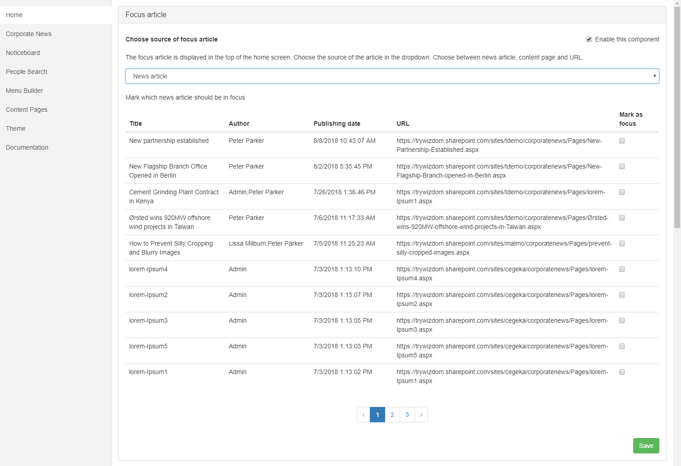Mark 'New Flagship Branch Office' as focus

point(622,166)
